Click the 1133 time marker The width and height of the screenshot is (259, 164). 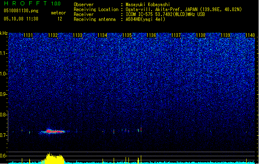pos(78,35)
